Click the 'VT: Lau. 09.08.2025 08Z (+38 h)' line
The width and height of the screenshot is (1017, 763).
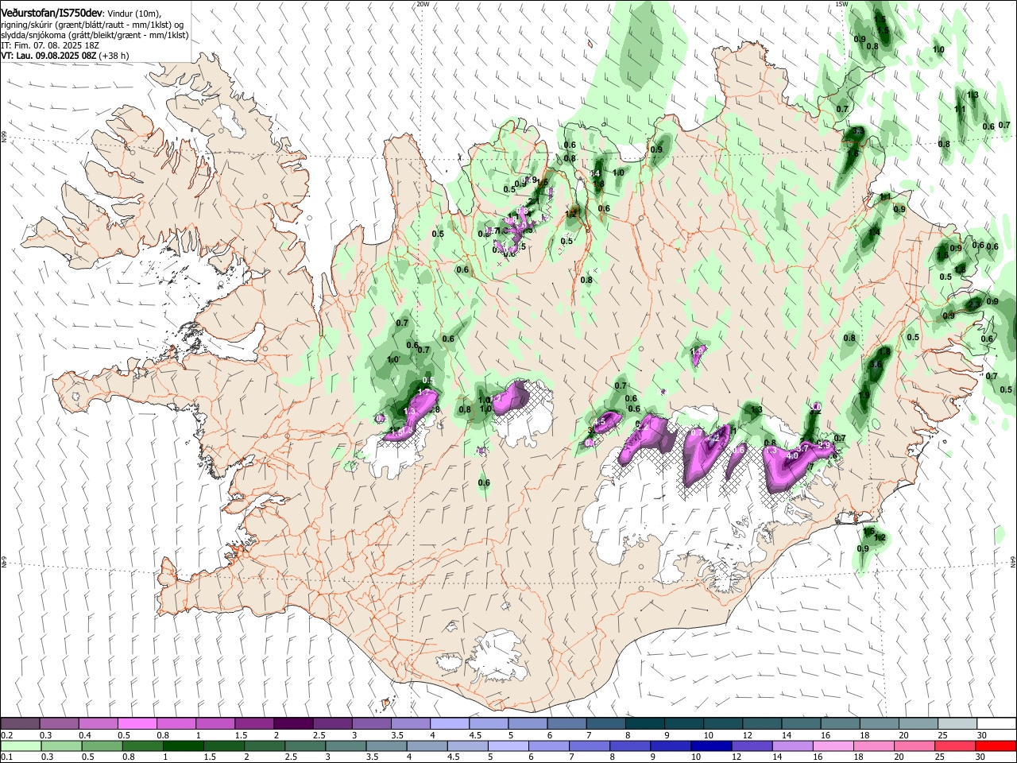(x=65, y=56)
